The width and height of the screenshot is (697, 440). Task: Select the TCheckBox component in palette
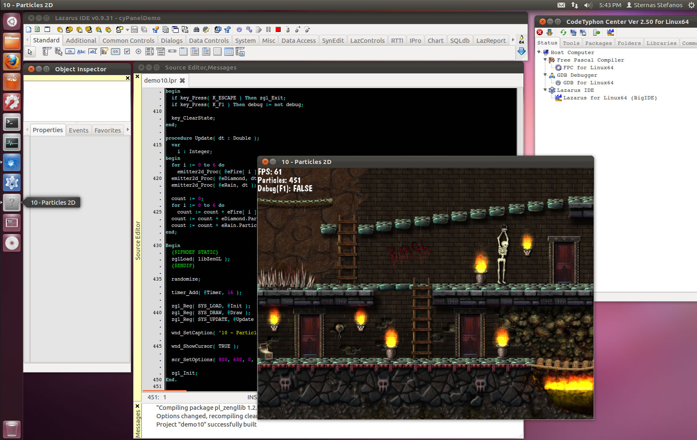[127, 52]
